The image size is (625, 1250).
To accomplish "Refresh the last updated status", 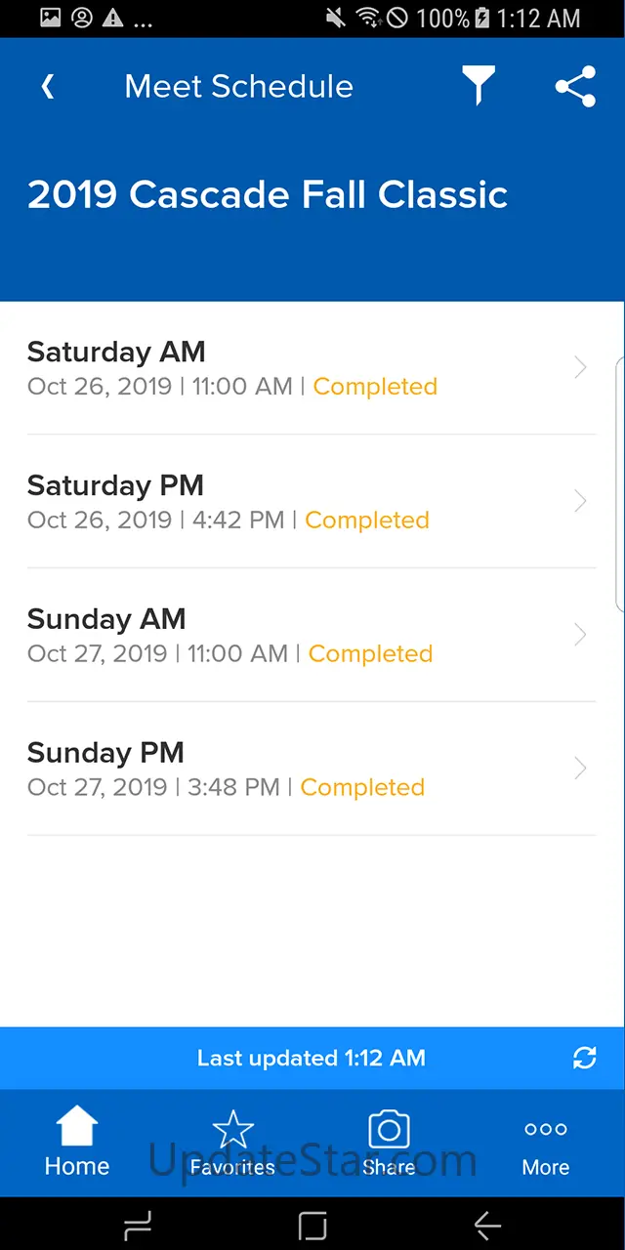I will (584, 1058).
